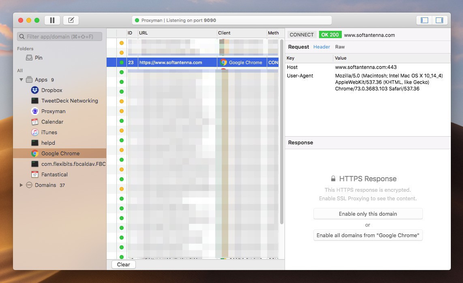463x283 pixels.
Task: Click the search magnifier icon in filter box
Action: [x=22, y=36]
